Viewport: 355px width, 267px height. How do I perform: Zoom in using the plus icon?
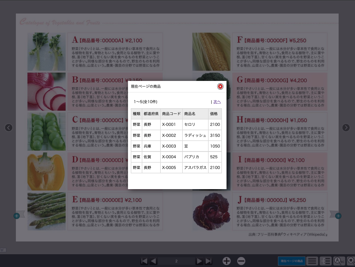coord(227,261)
